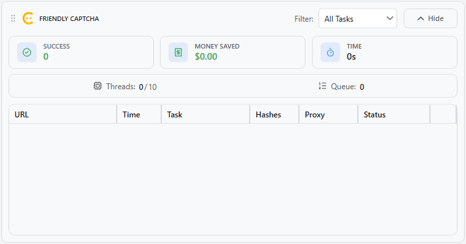This screenshot has height=244, width=466.
Task: Click the Queue list icon
Action: [322, 86]
